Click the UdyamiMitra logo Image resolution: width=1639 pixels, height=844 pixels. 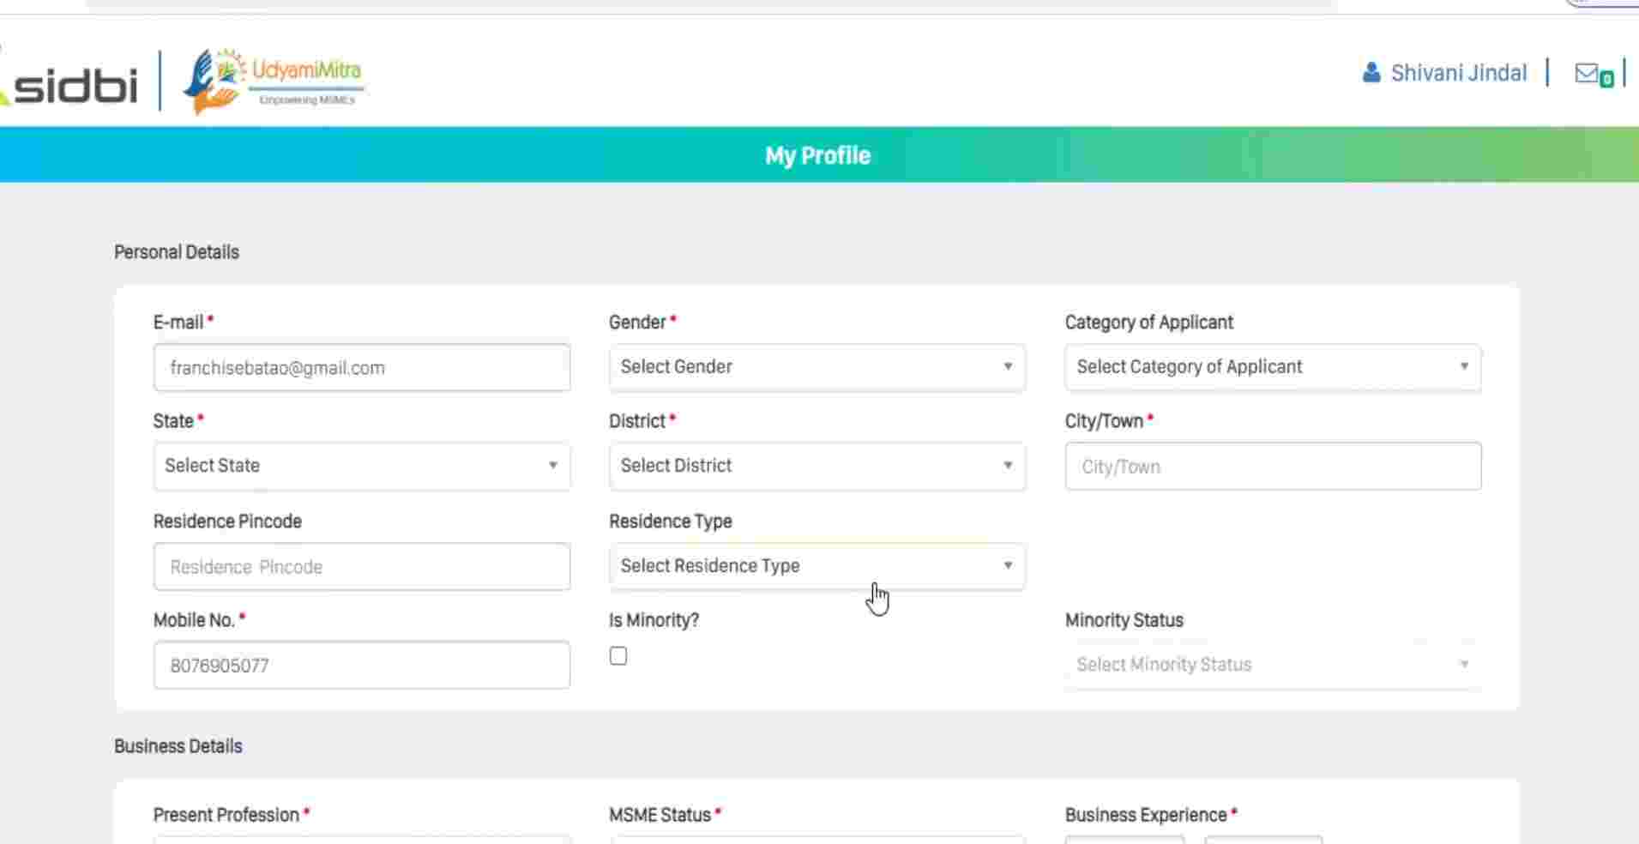click(x=273, y=80)
